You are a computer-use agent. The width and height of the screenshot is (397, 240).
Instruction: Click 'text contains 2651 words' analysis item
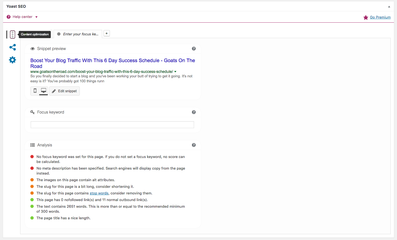(110, 209)
